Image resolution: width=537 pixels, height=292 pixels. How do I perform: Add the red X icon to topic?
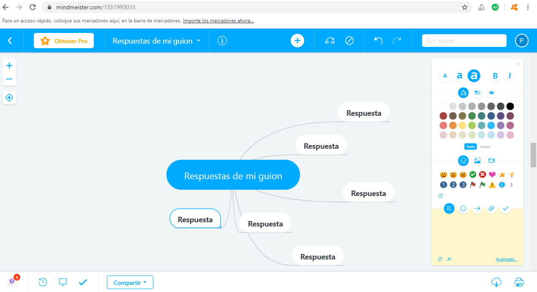coord(482,174)
